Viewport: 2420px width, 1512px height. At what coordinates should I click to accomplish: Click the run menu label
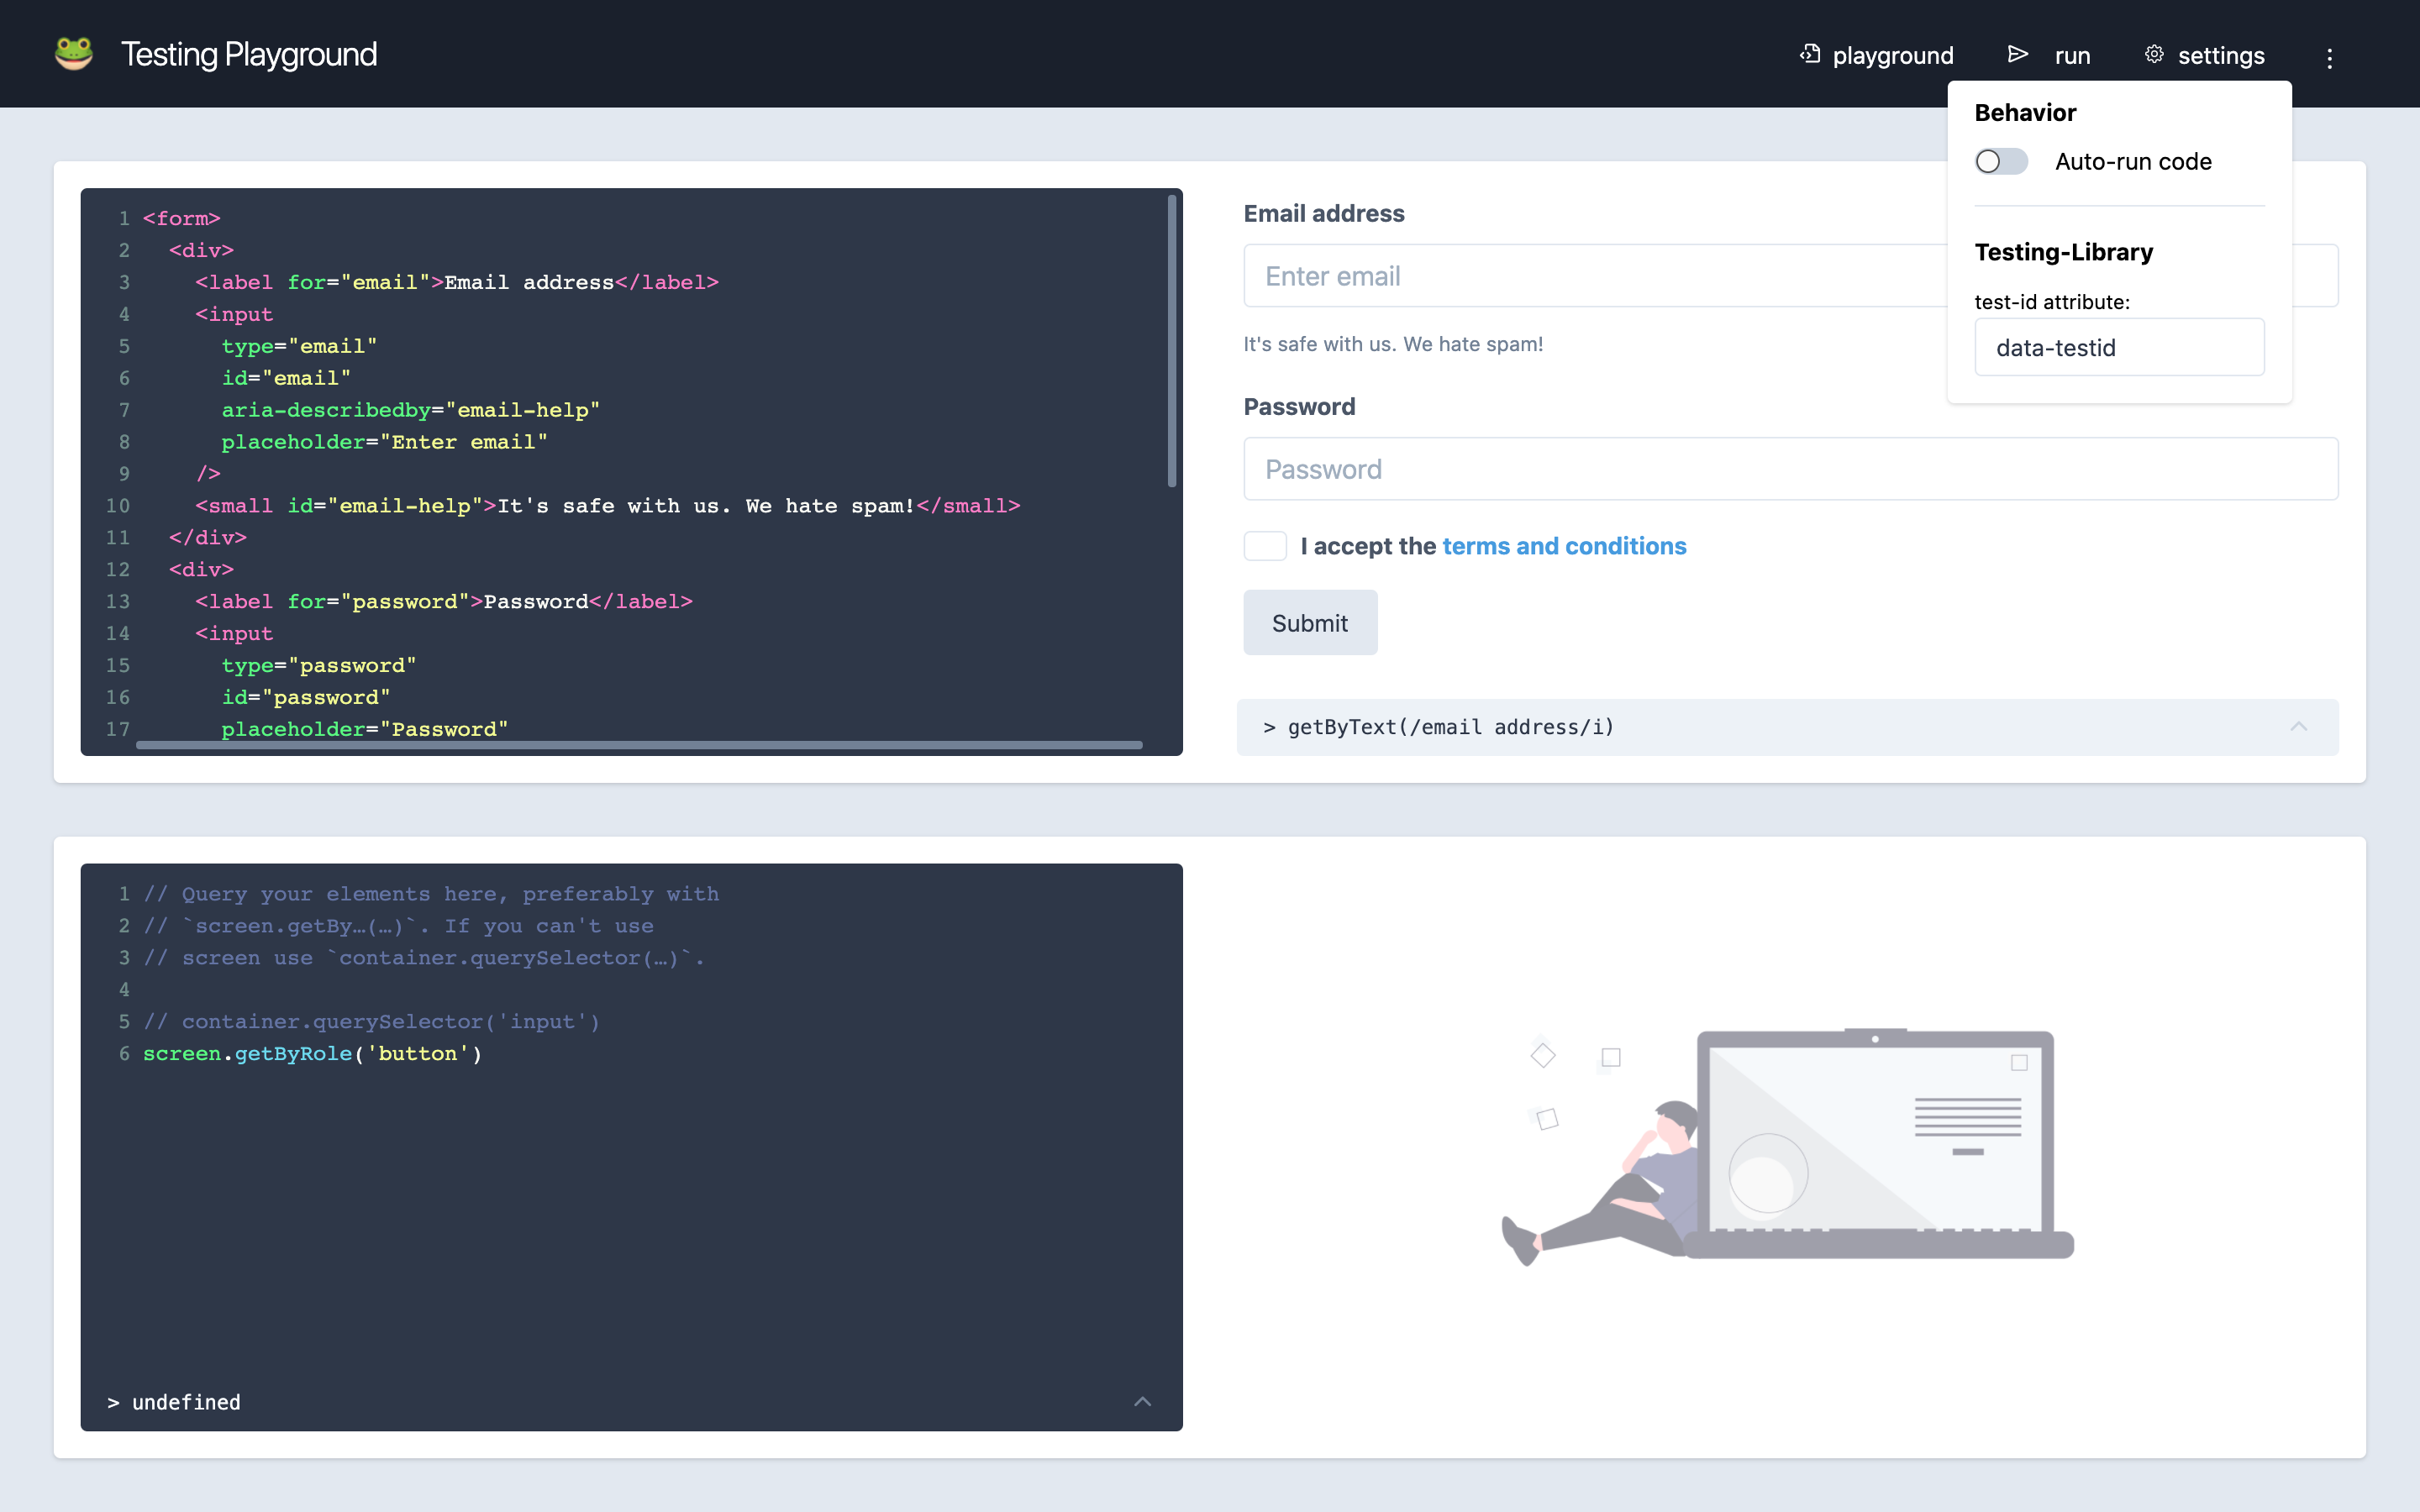coord(2072,56)
